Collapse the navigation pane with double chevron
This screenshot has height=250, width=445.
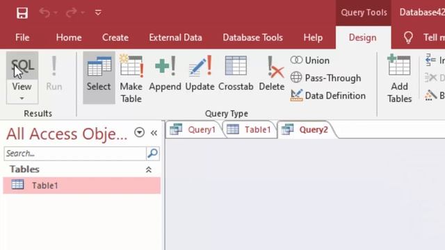coord(154,133)
